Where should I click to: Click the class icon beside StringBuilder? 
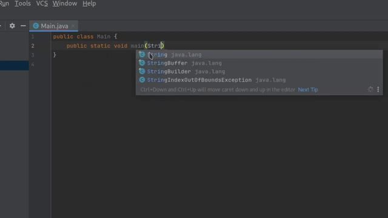(142, 71)
